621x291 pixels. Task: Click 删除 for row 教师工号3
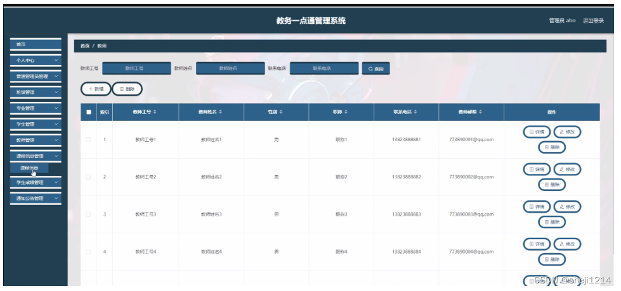pos(552,222)
